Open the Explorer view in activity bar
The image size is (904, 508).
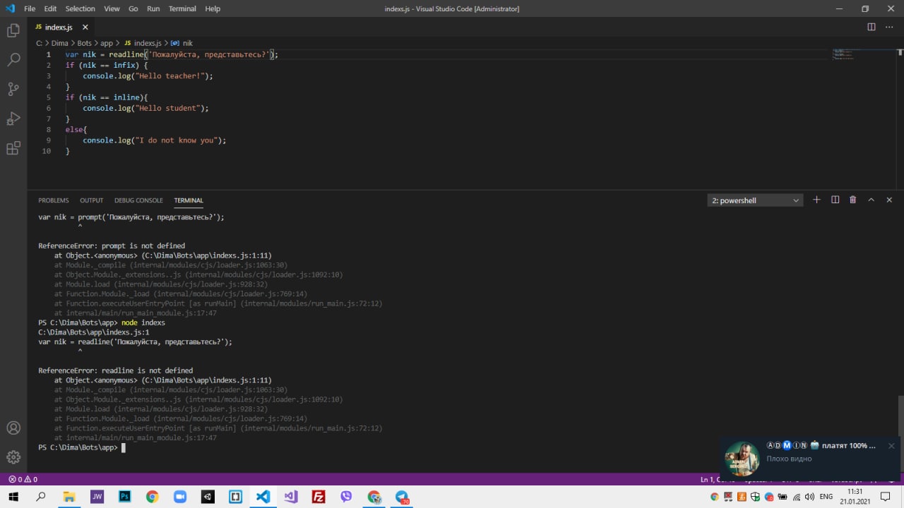13,30
